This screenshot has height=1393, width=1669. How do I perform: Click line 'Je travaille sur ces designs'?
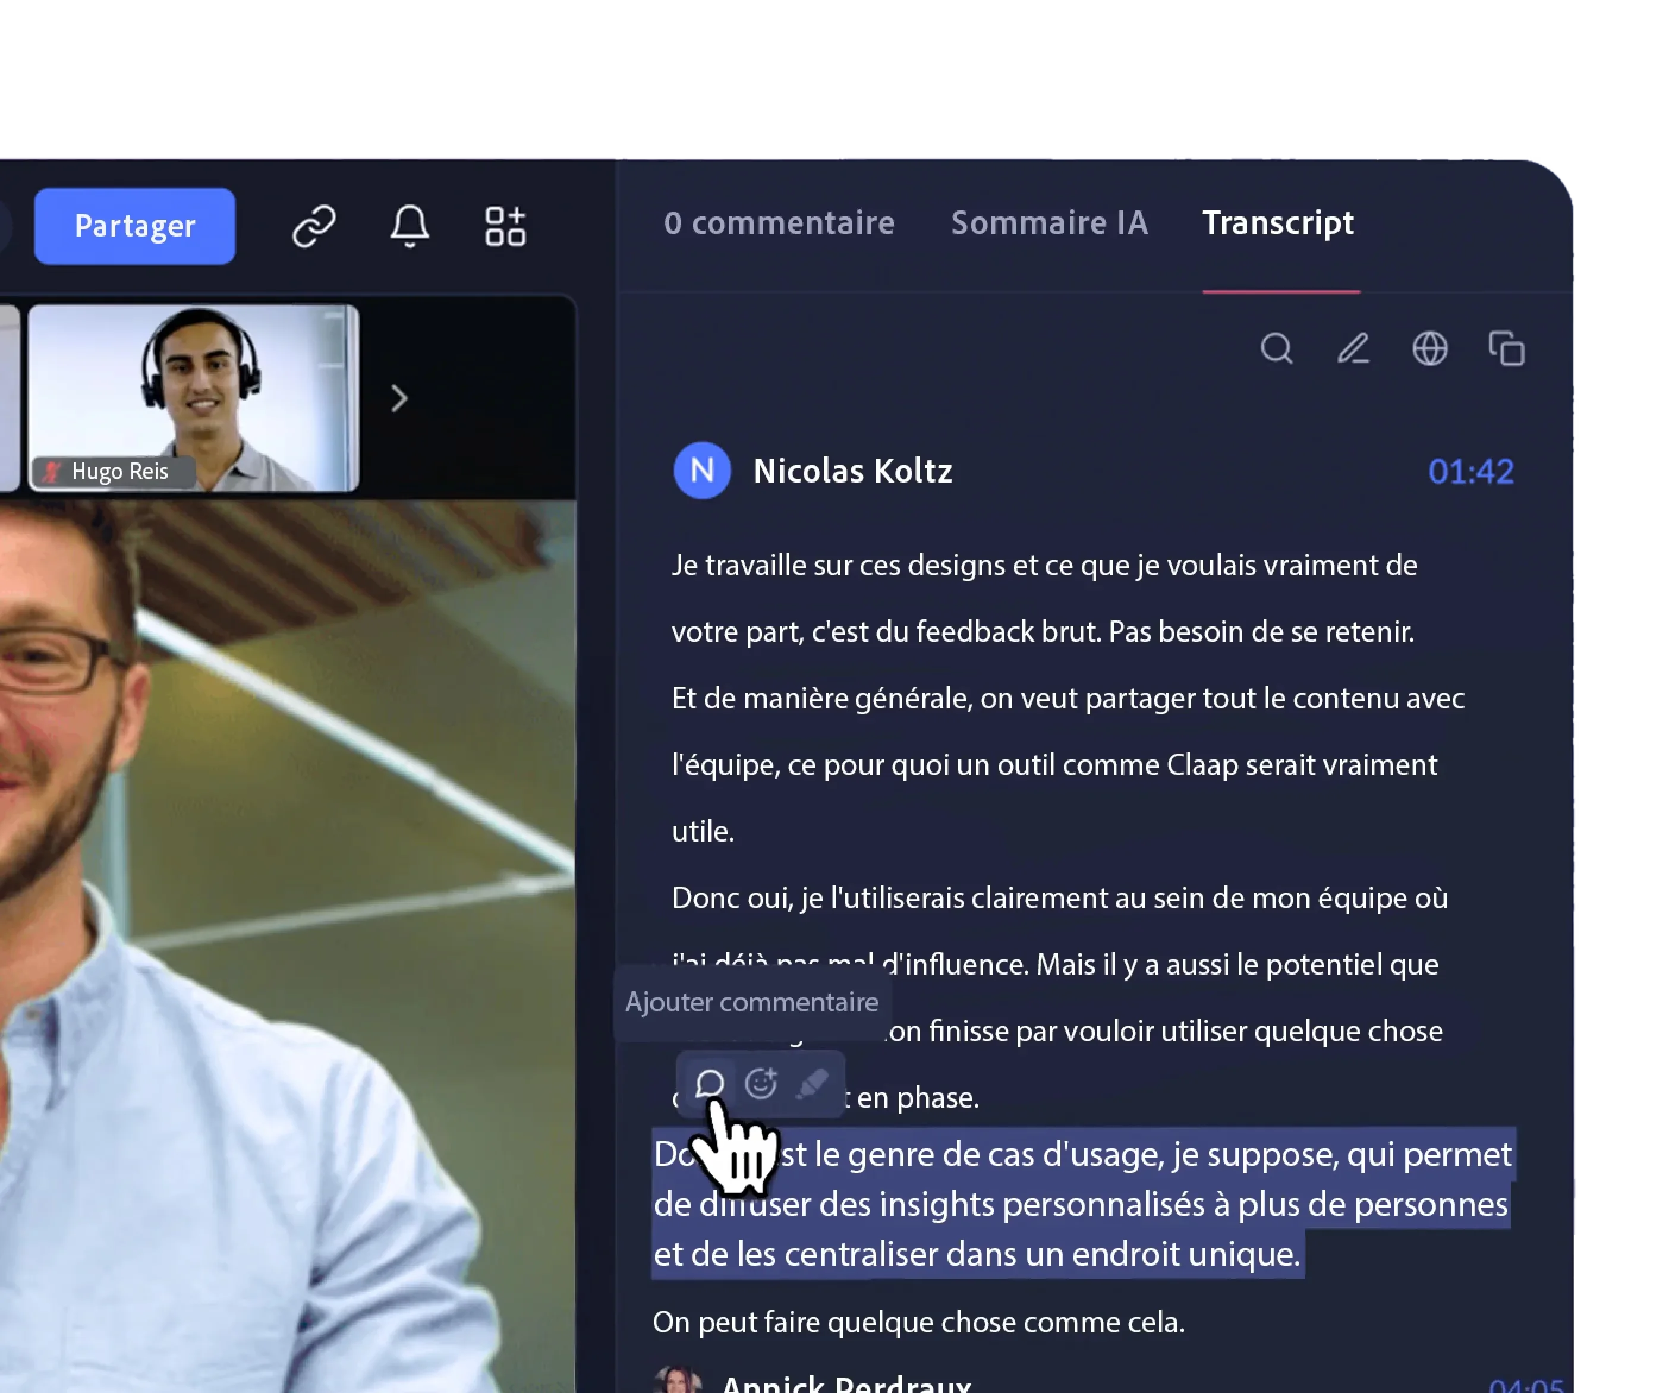coord(1044,565)
